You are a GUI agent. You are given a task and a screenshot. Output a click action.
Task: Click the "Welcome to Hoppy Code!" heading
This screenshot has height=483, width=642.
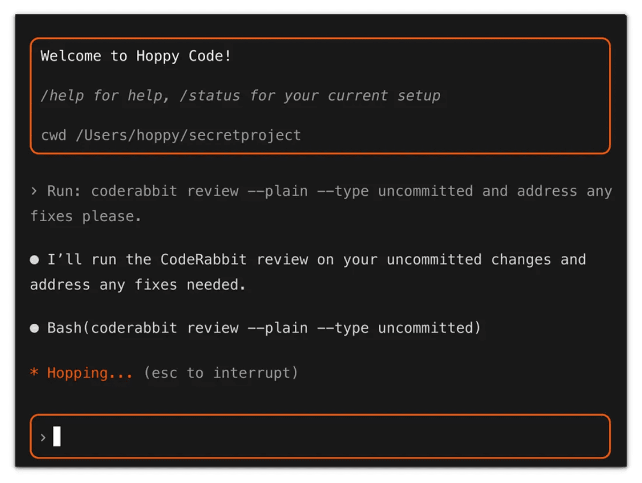click(136, 56)
